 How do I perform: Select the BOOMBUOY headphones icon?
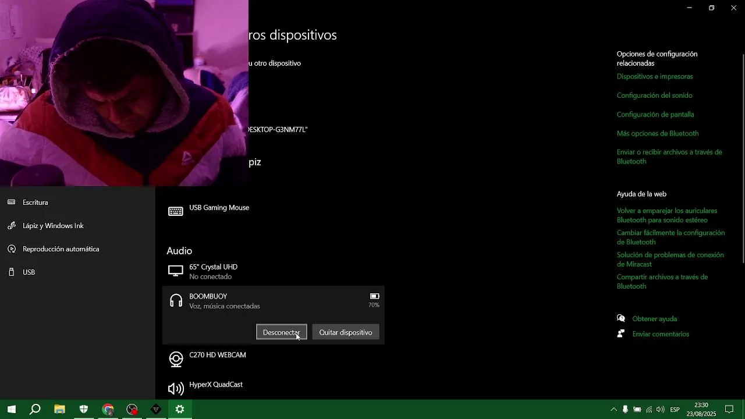[x=176, y=301]
